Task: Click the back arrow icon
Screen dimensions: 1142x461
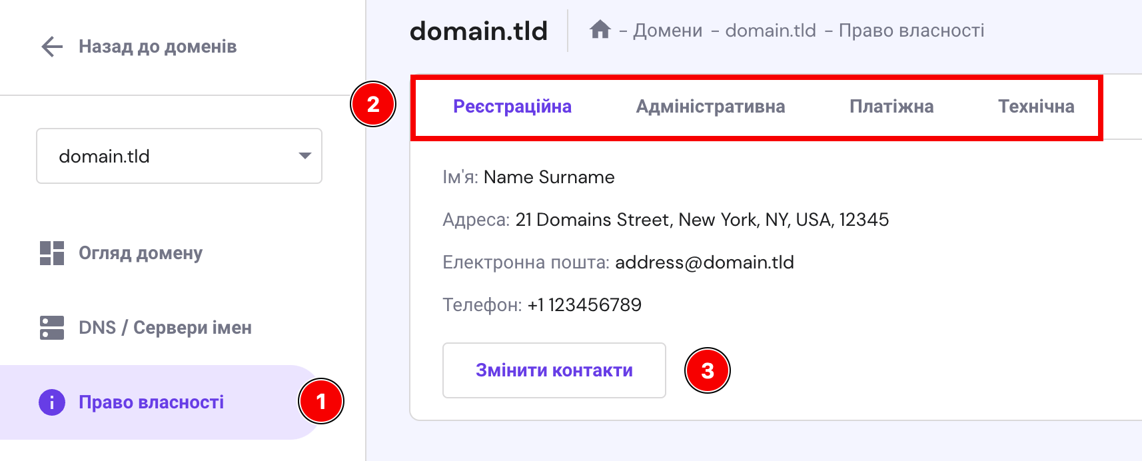Action: point(52,47)
